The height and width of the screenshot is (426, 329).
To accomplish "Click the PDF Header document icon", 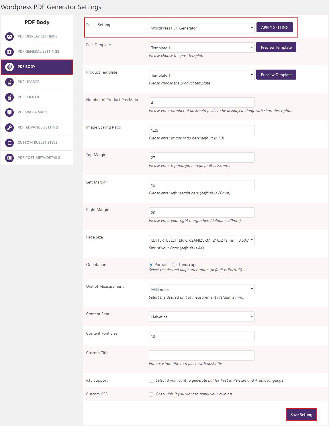I will click(x=9, y=82).
